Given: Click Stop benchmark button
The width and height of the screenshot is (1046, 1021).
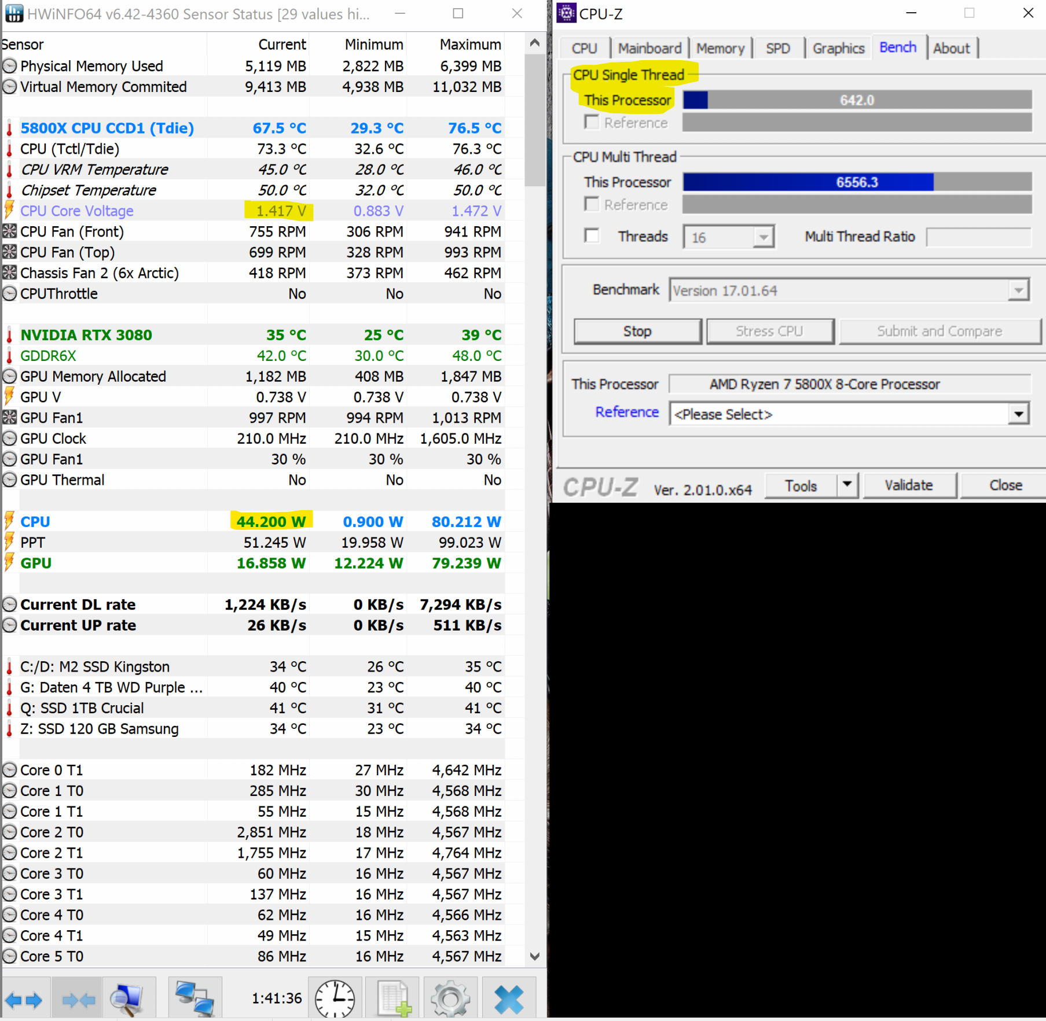Looking at the screenshot, I should coord(637,331).
